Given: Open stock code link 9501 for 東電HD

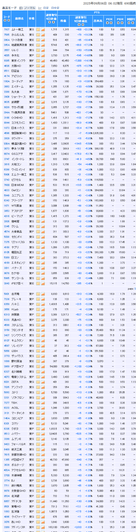Looking at the screenshot, I should 7,506.
